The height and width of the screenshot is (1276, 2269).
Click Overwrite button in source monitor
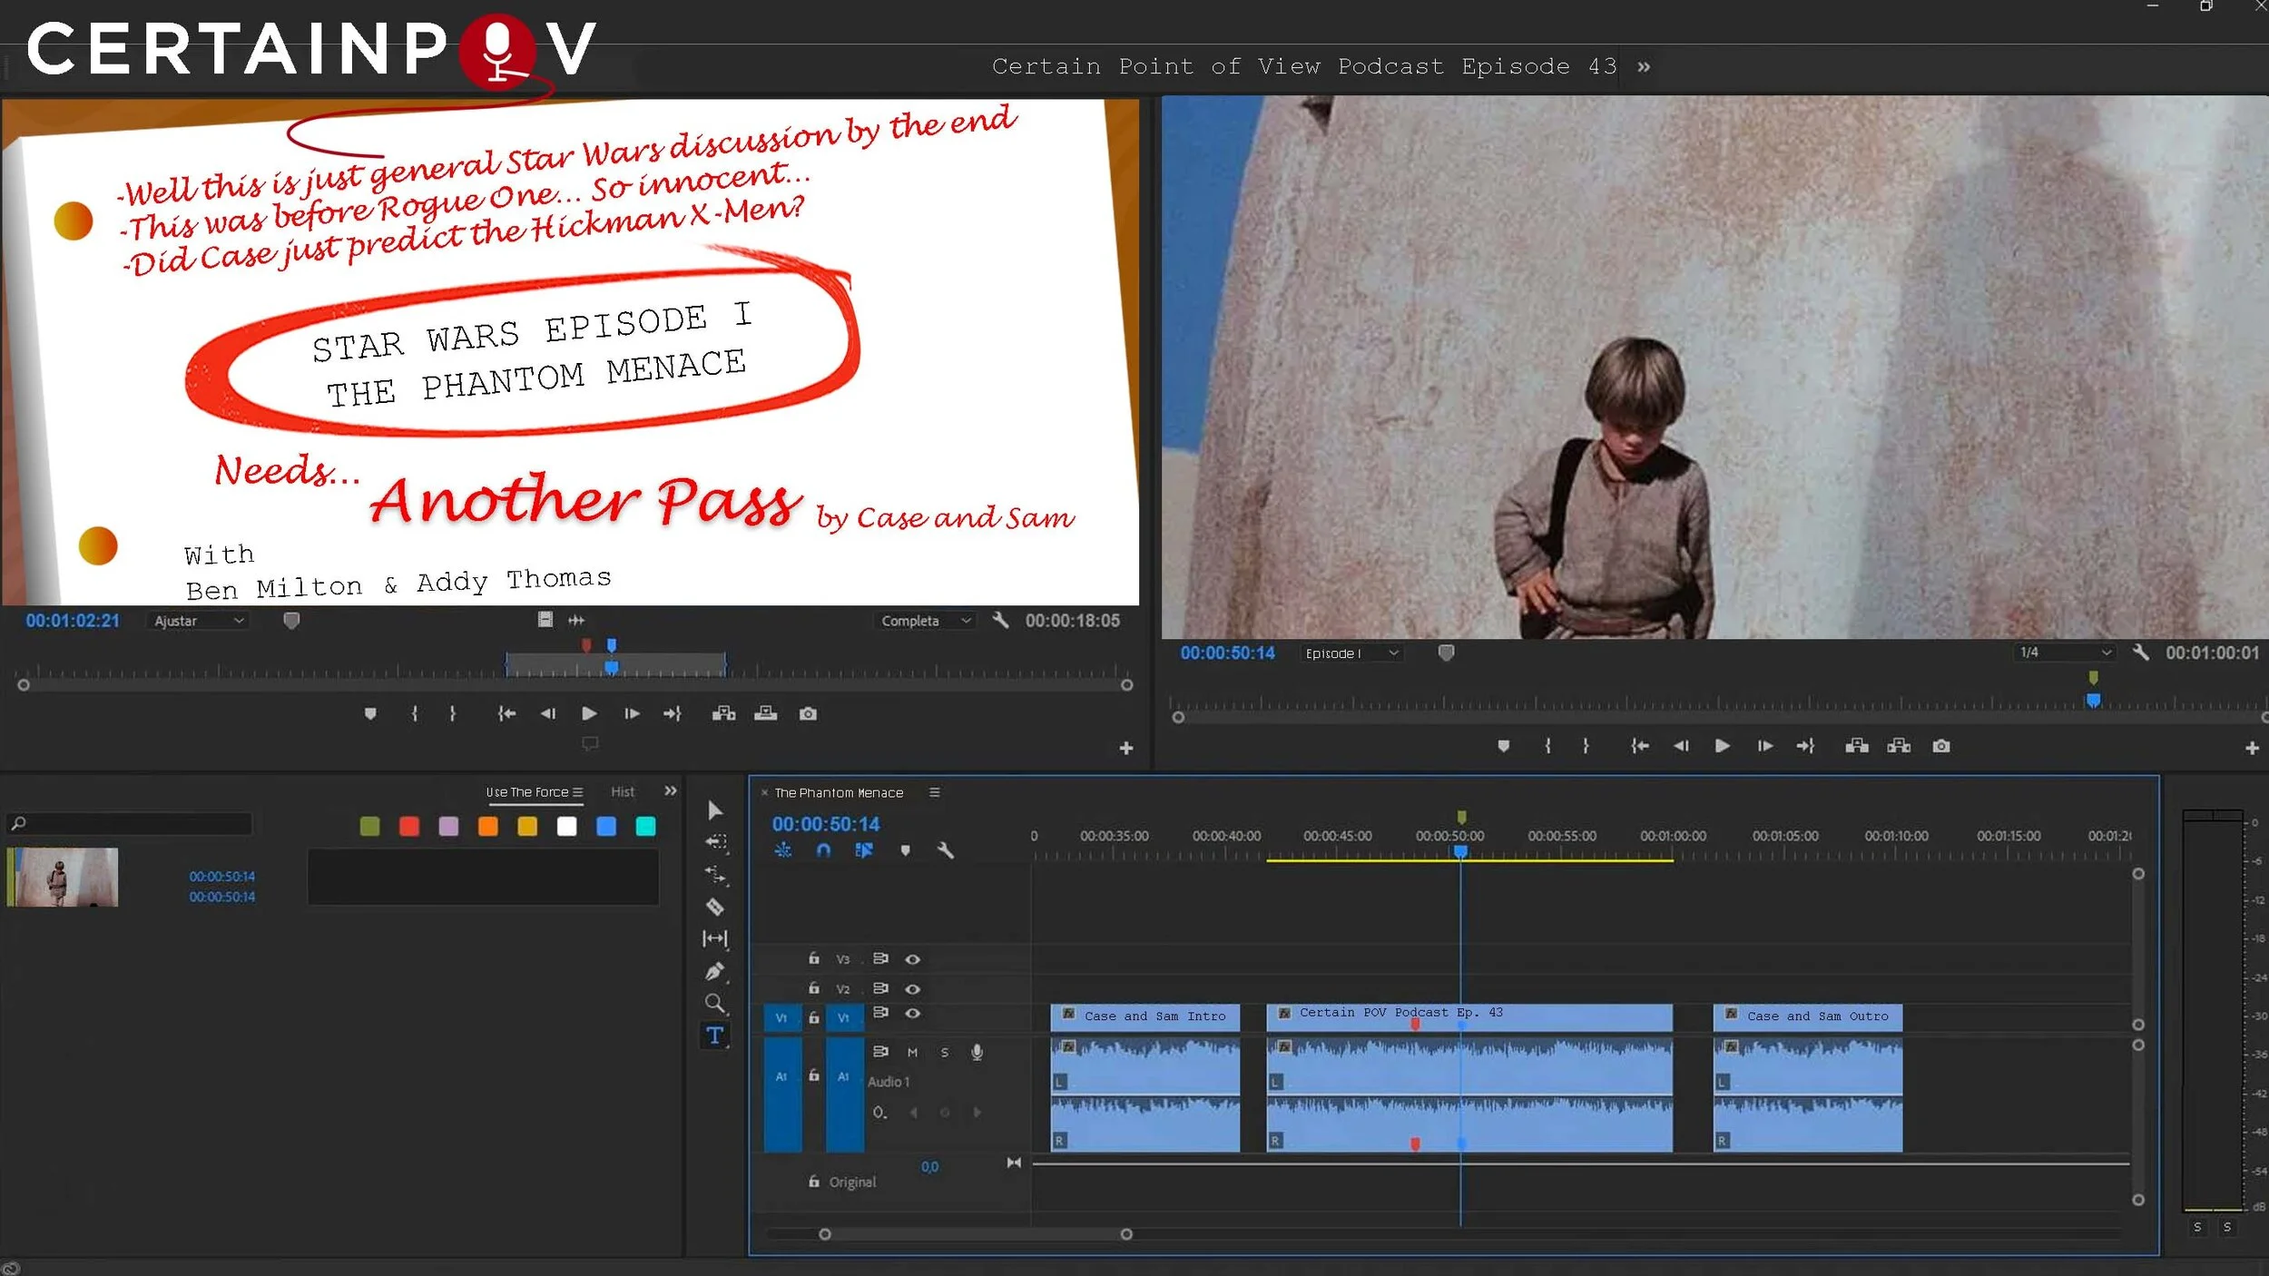click(x=766, y=713)
